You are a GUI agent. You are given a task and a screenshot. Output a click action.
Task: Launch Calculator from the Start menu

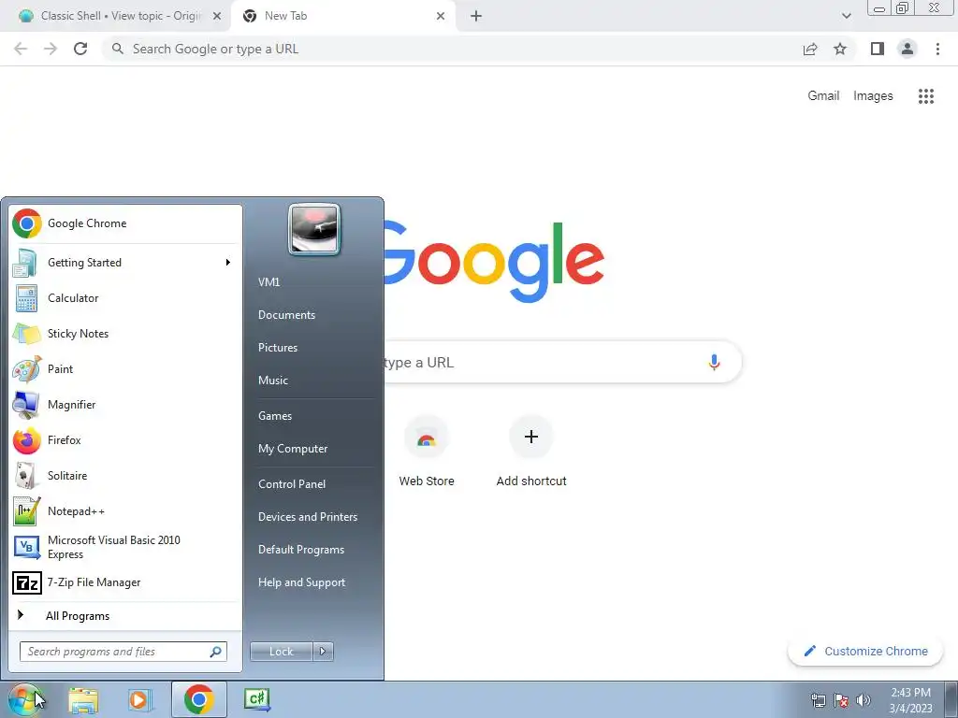pos(125,298)
